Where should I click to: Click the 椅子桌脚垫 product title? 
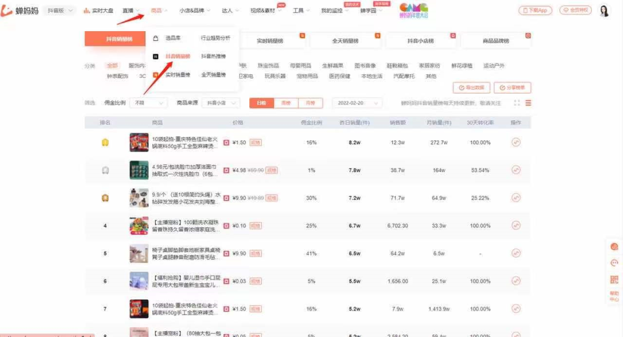(186, 253)
